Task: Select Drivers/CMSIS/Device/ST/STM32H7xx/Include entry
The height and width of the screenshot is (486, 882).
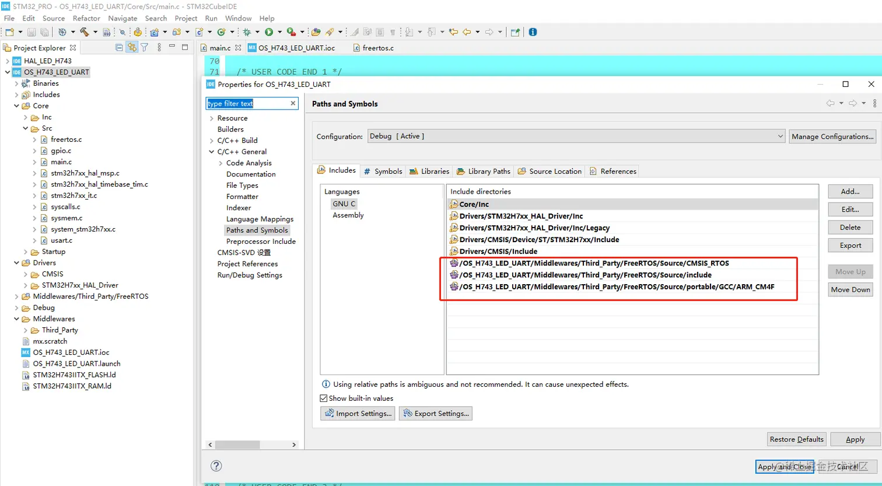Action: pos(632,240)
